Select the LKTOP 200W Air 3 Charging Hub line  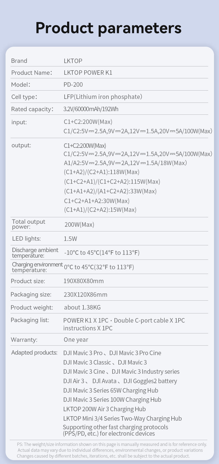tap(104, 409)
